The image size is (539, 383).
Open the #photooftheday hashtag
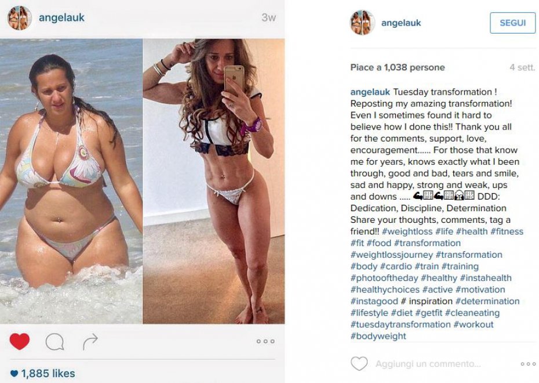coord(384,278)
